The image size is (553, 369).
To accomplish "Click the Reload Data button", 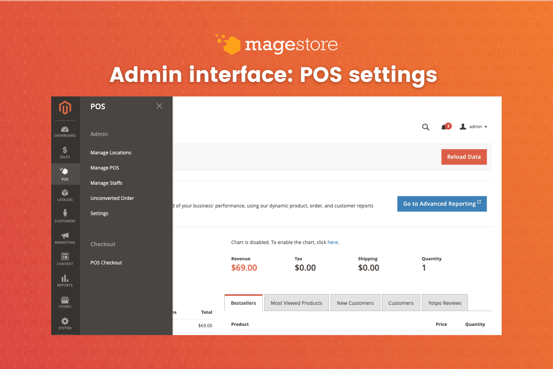I will click(x=464, y=157).
